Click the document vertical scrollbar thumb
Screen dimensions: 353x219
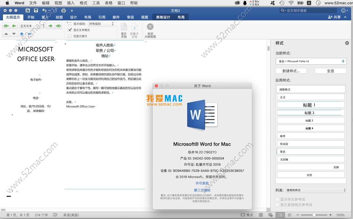268,49
